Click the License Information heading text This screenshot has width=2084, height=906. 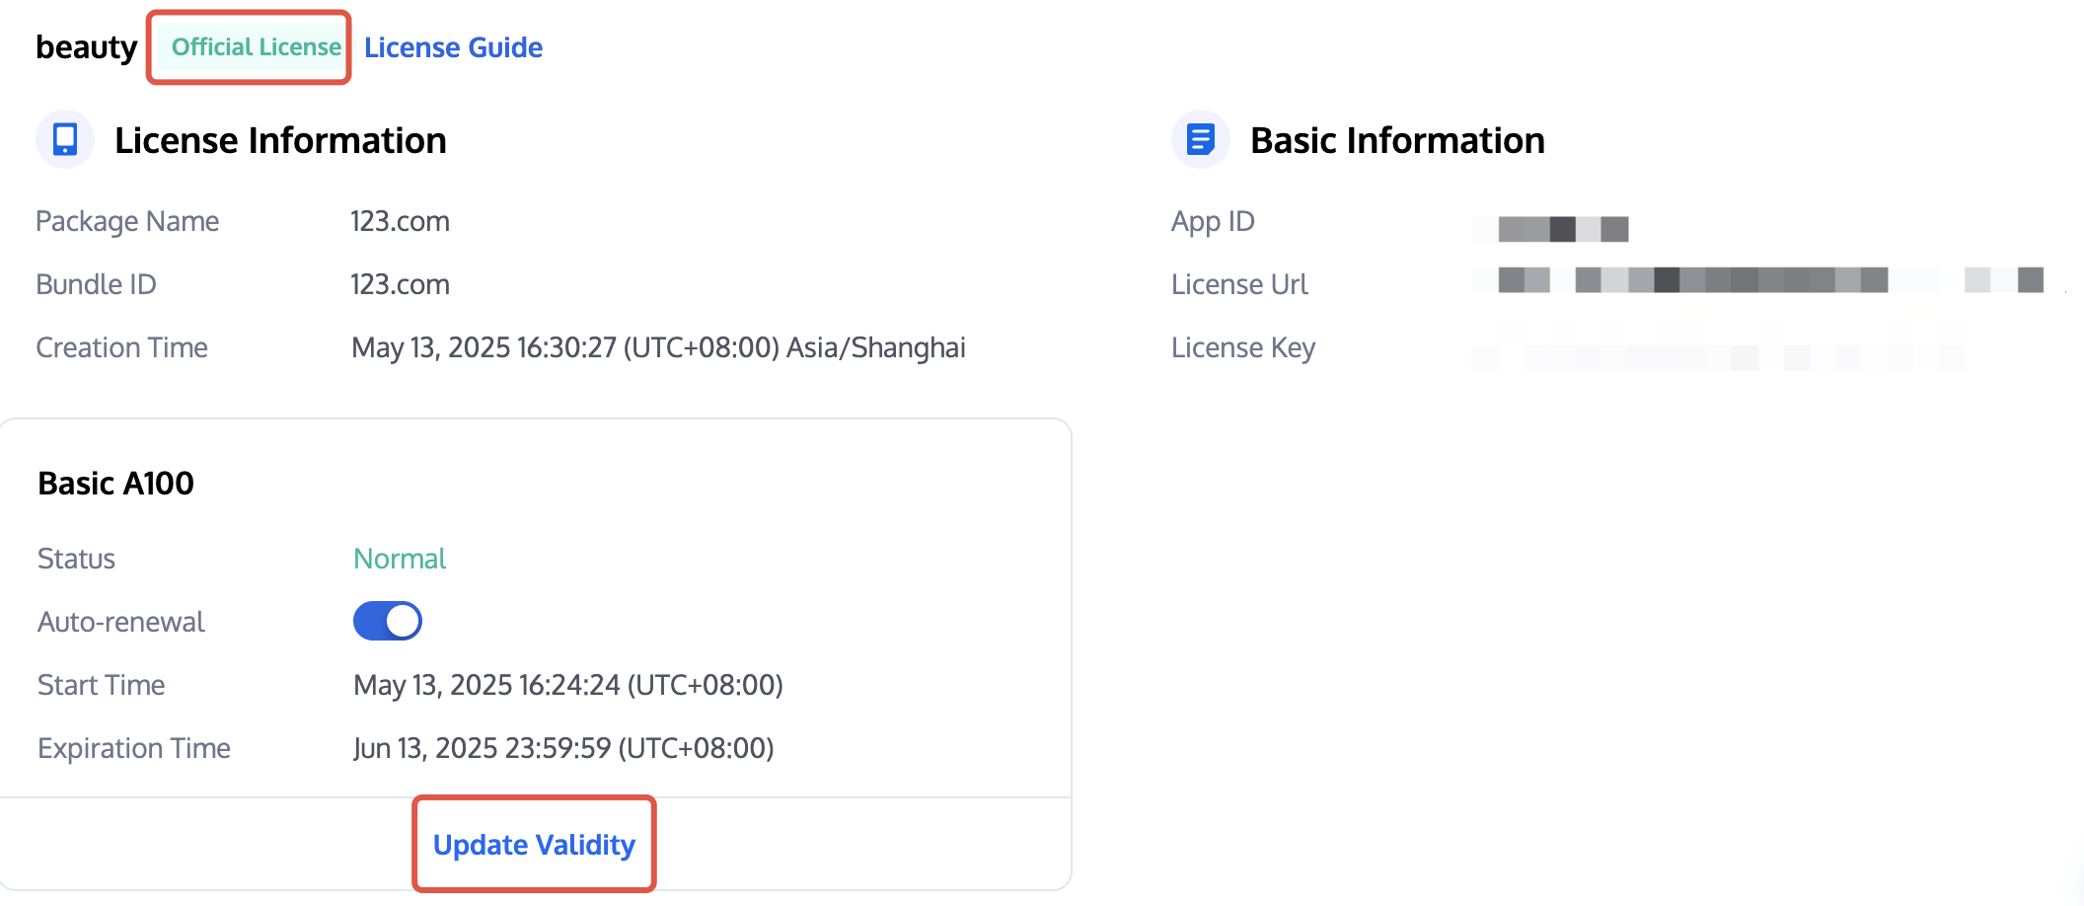click(280, 140)
